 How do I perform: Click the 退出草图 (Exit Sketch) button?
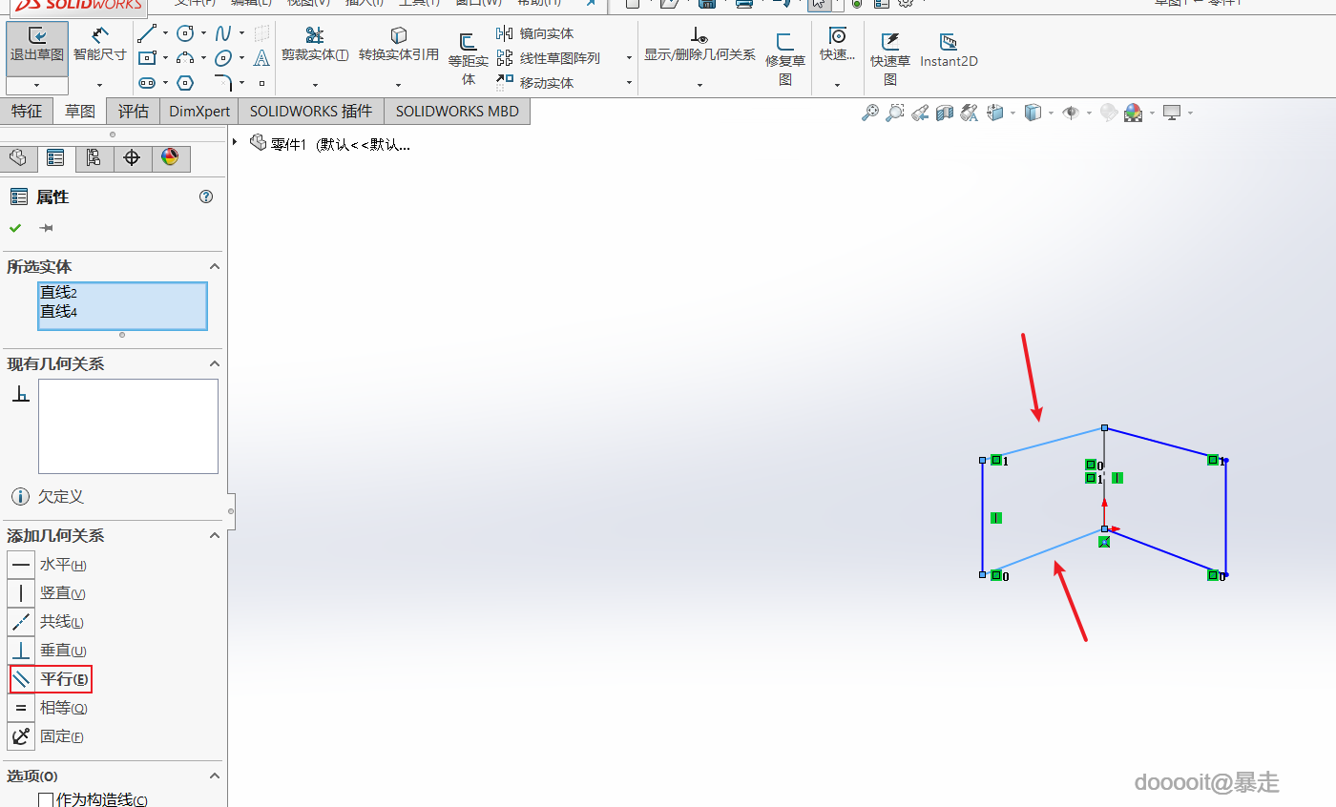37,48
